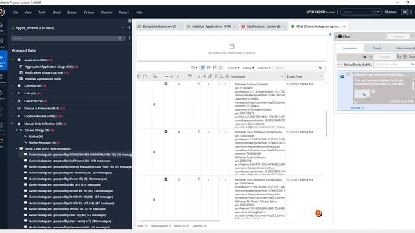
Task: Click the Sources link under chat message
Action: (x=357, y=108)
